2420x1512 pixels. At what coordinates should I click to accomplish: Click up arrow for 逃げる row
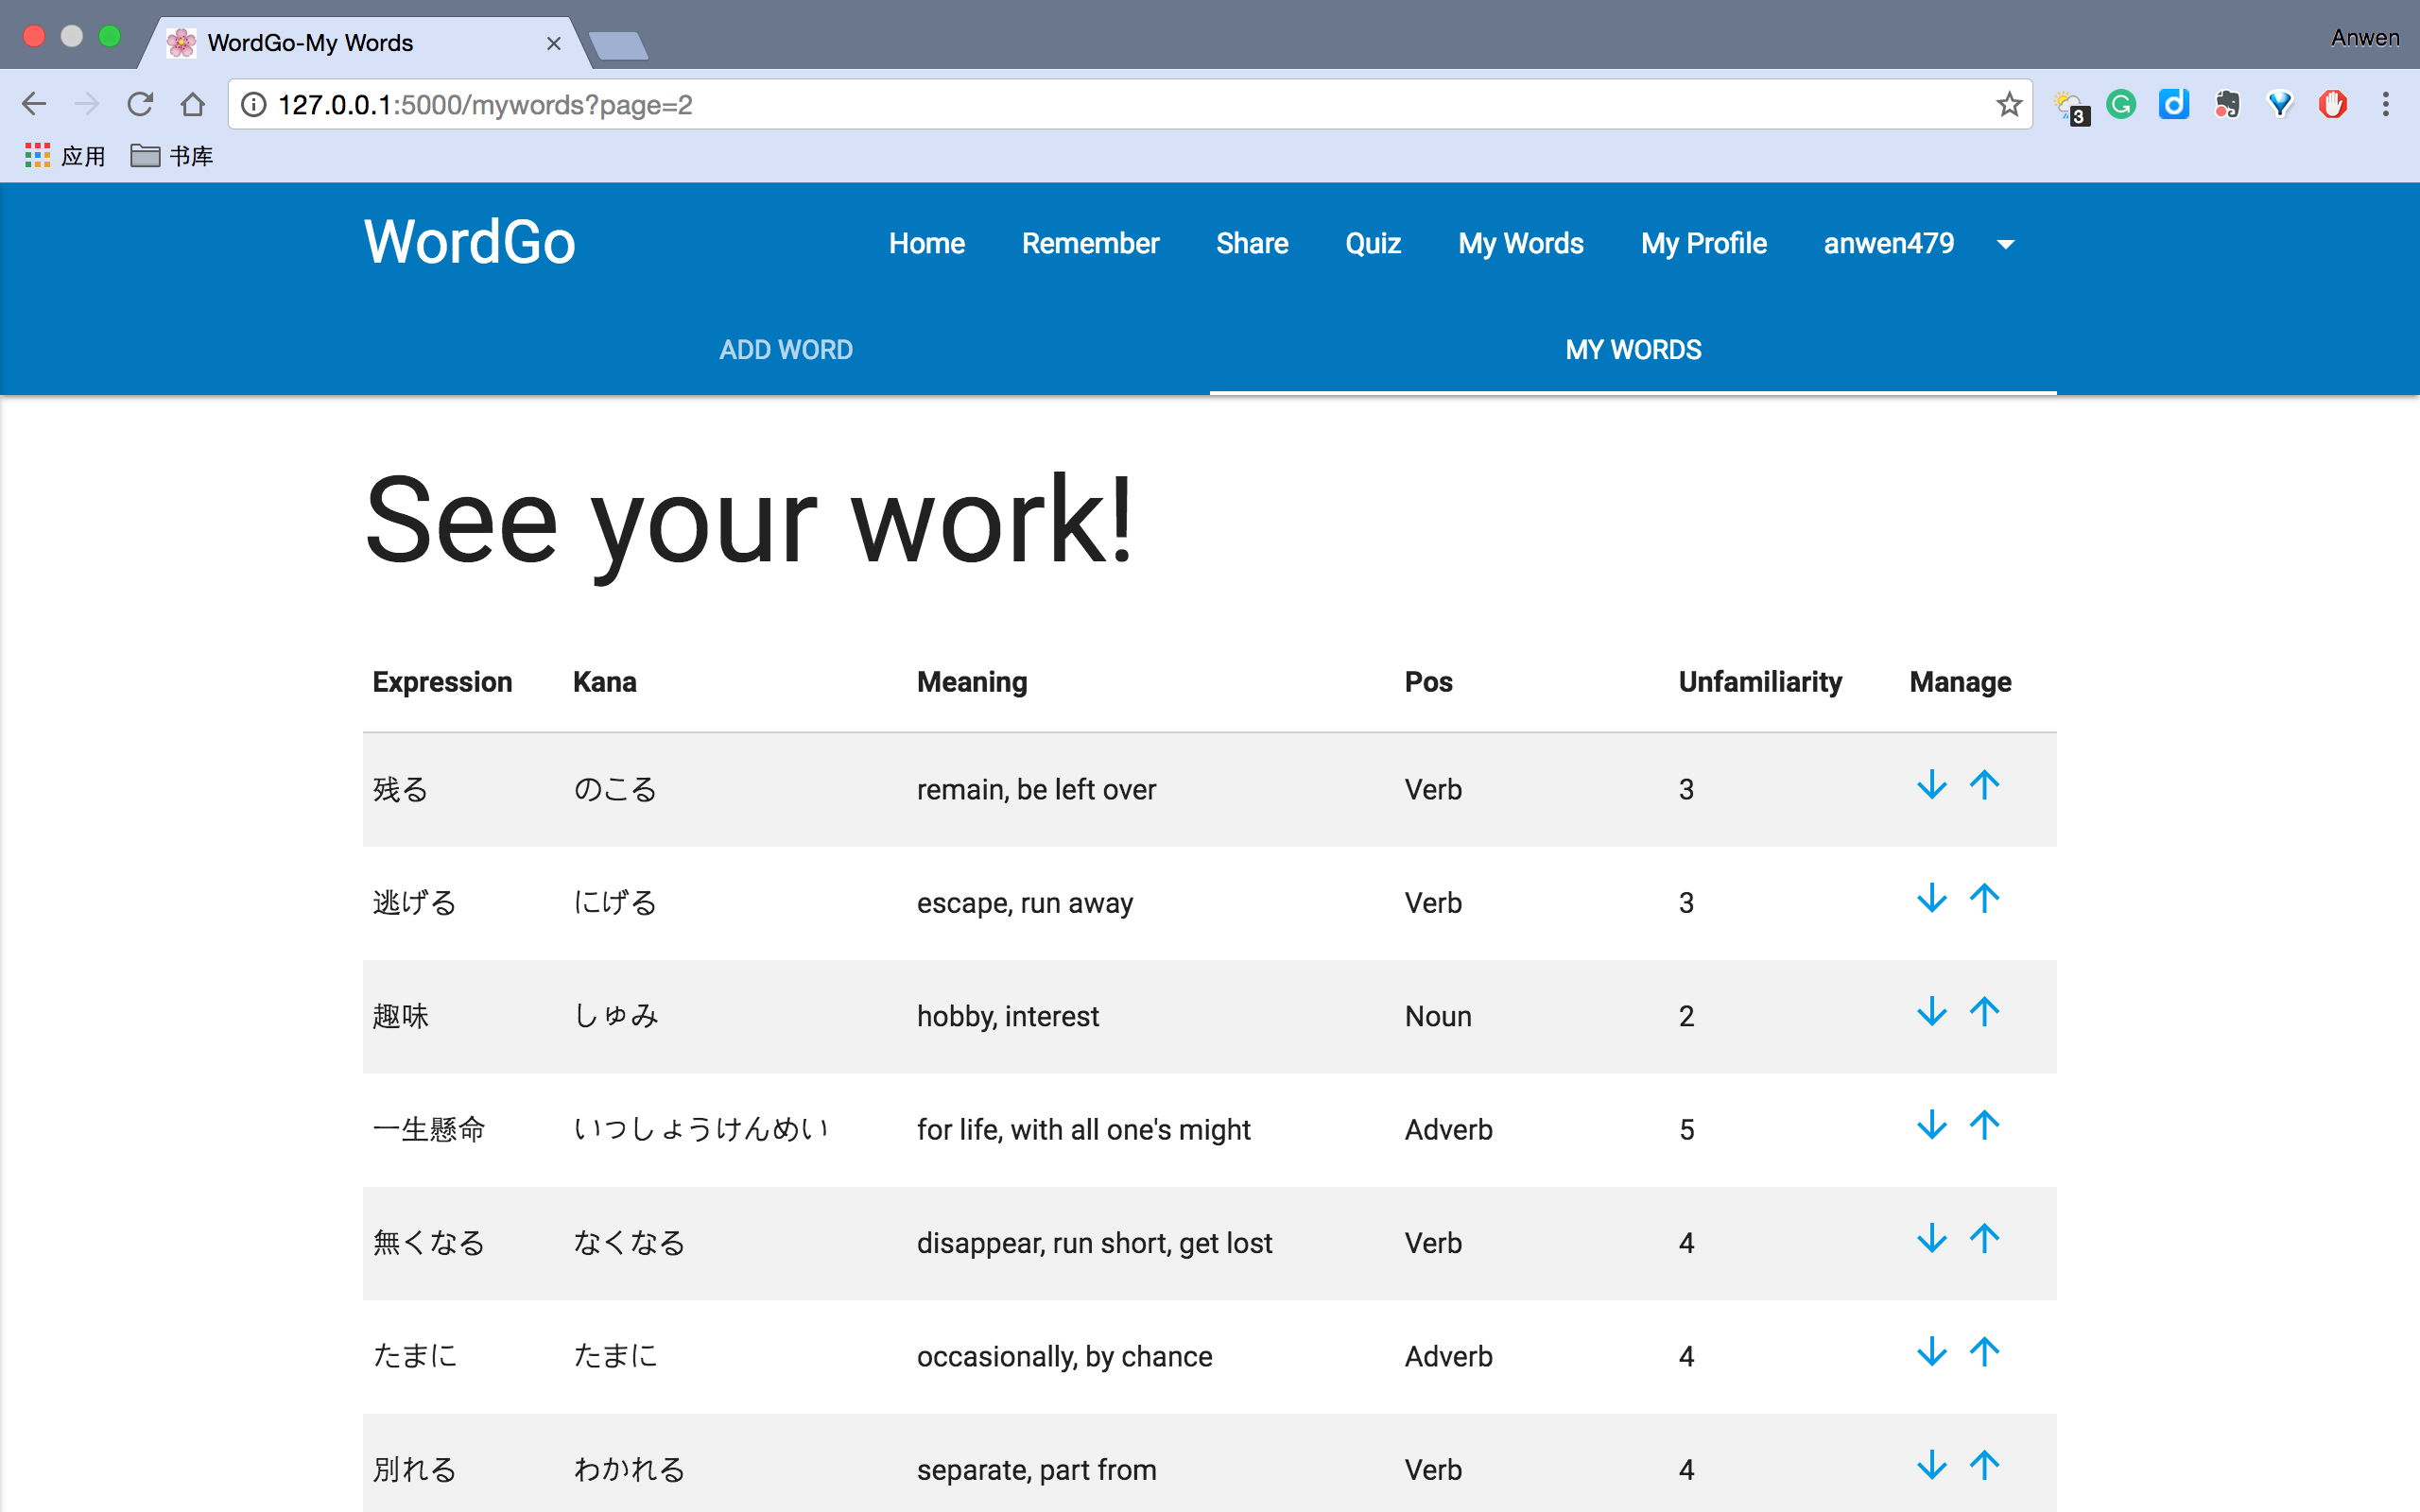1984,898
